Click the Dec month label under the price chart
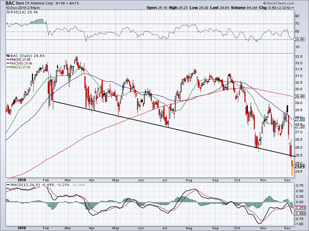The width and height of the screenshot is (309, 231). coord(287,180)
